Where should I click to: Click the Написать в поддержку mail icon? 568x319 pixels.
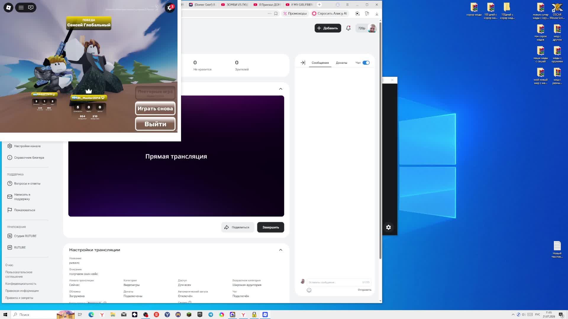click(x=10, y=197)
